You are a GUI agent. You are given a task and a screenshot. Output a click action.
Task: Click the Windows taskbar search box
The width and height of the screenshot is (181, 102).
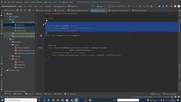21,100
